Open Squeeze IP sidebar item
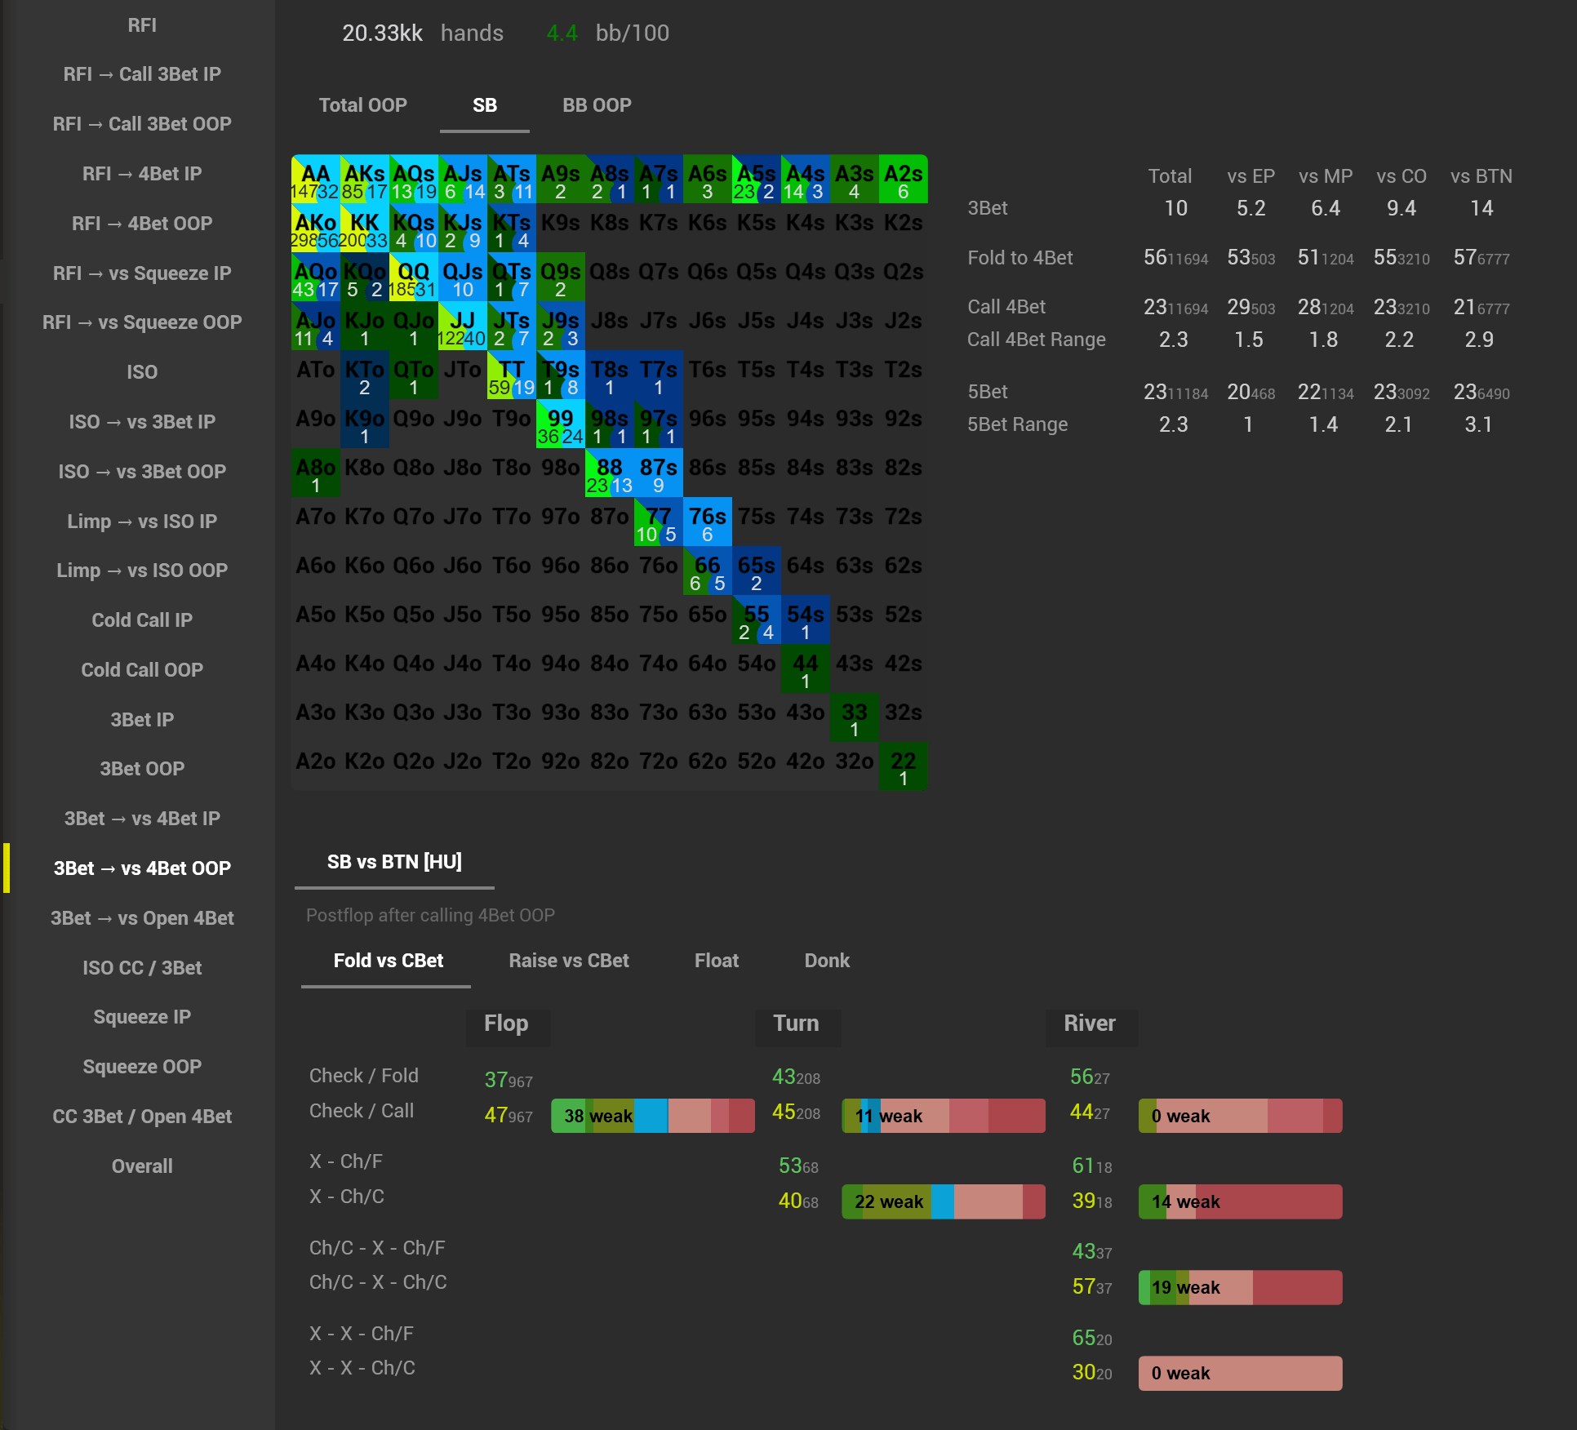Image resolution: width=1577 pixels, height=1430 pixels. click(142, 1017)
